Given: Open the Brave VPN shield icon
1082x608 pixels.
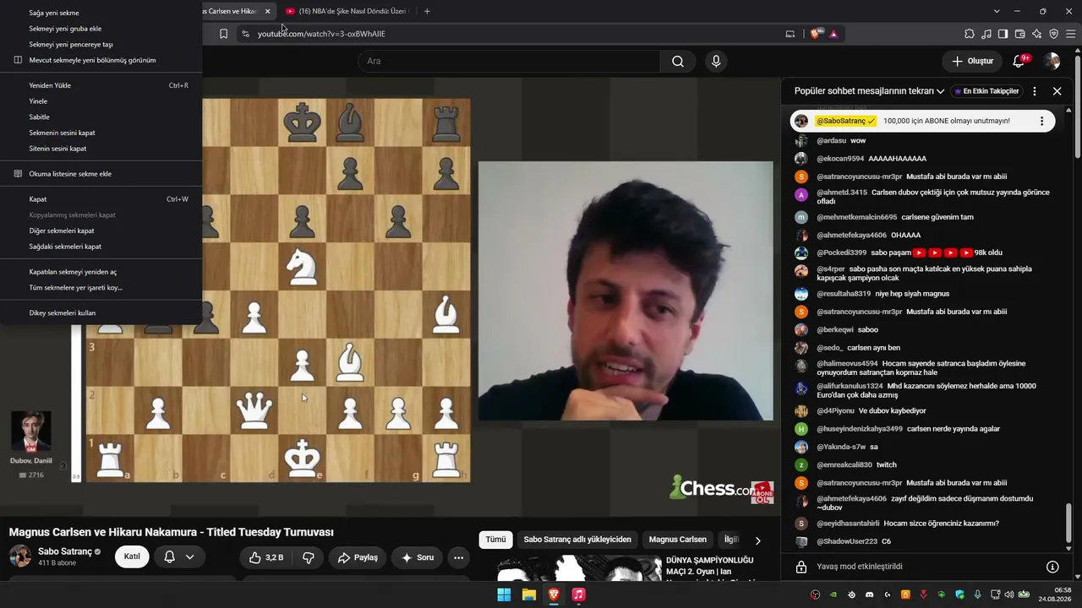Looking at the screenshot, I should click(1054, 34).
